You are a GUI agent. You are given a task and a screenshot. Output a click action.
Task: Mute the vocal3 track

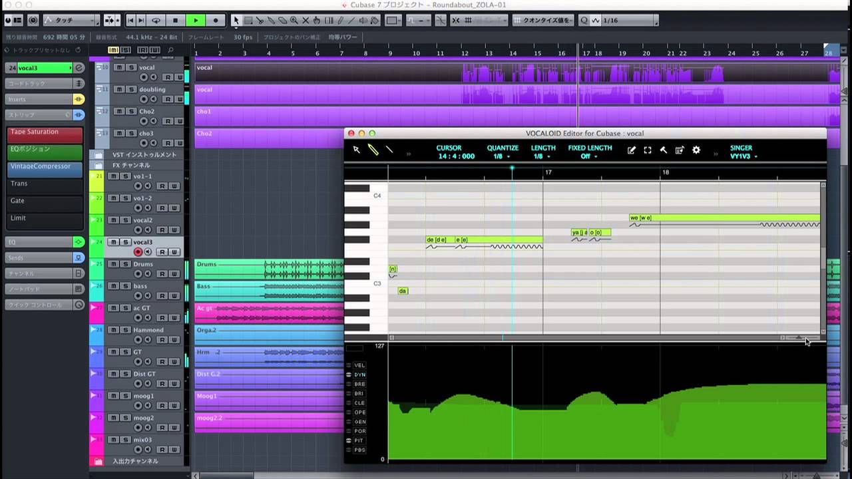113,242
